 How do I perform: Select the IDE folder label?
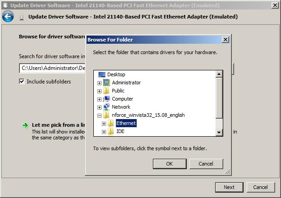[120, 131]
